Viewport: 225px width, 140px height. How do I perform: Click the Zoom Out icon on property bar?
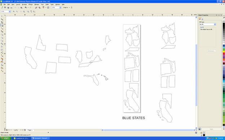(x=17, y=11)
